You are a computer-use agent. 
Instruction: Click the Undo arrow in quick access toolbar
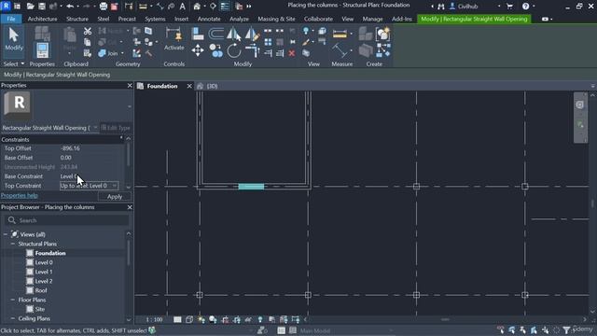70,7
